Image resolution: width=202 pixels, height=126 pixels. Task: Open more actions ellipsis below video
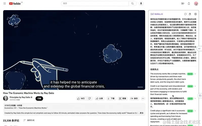click(x=143, y=99)
